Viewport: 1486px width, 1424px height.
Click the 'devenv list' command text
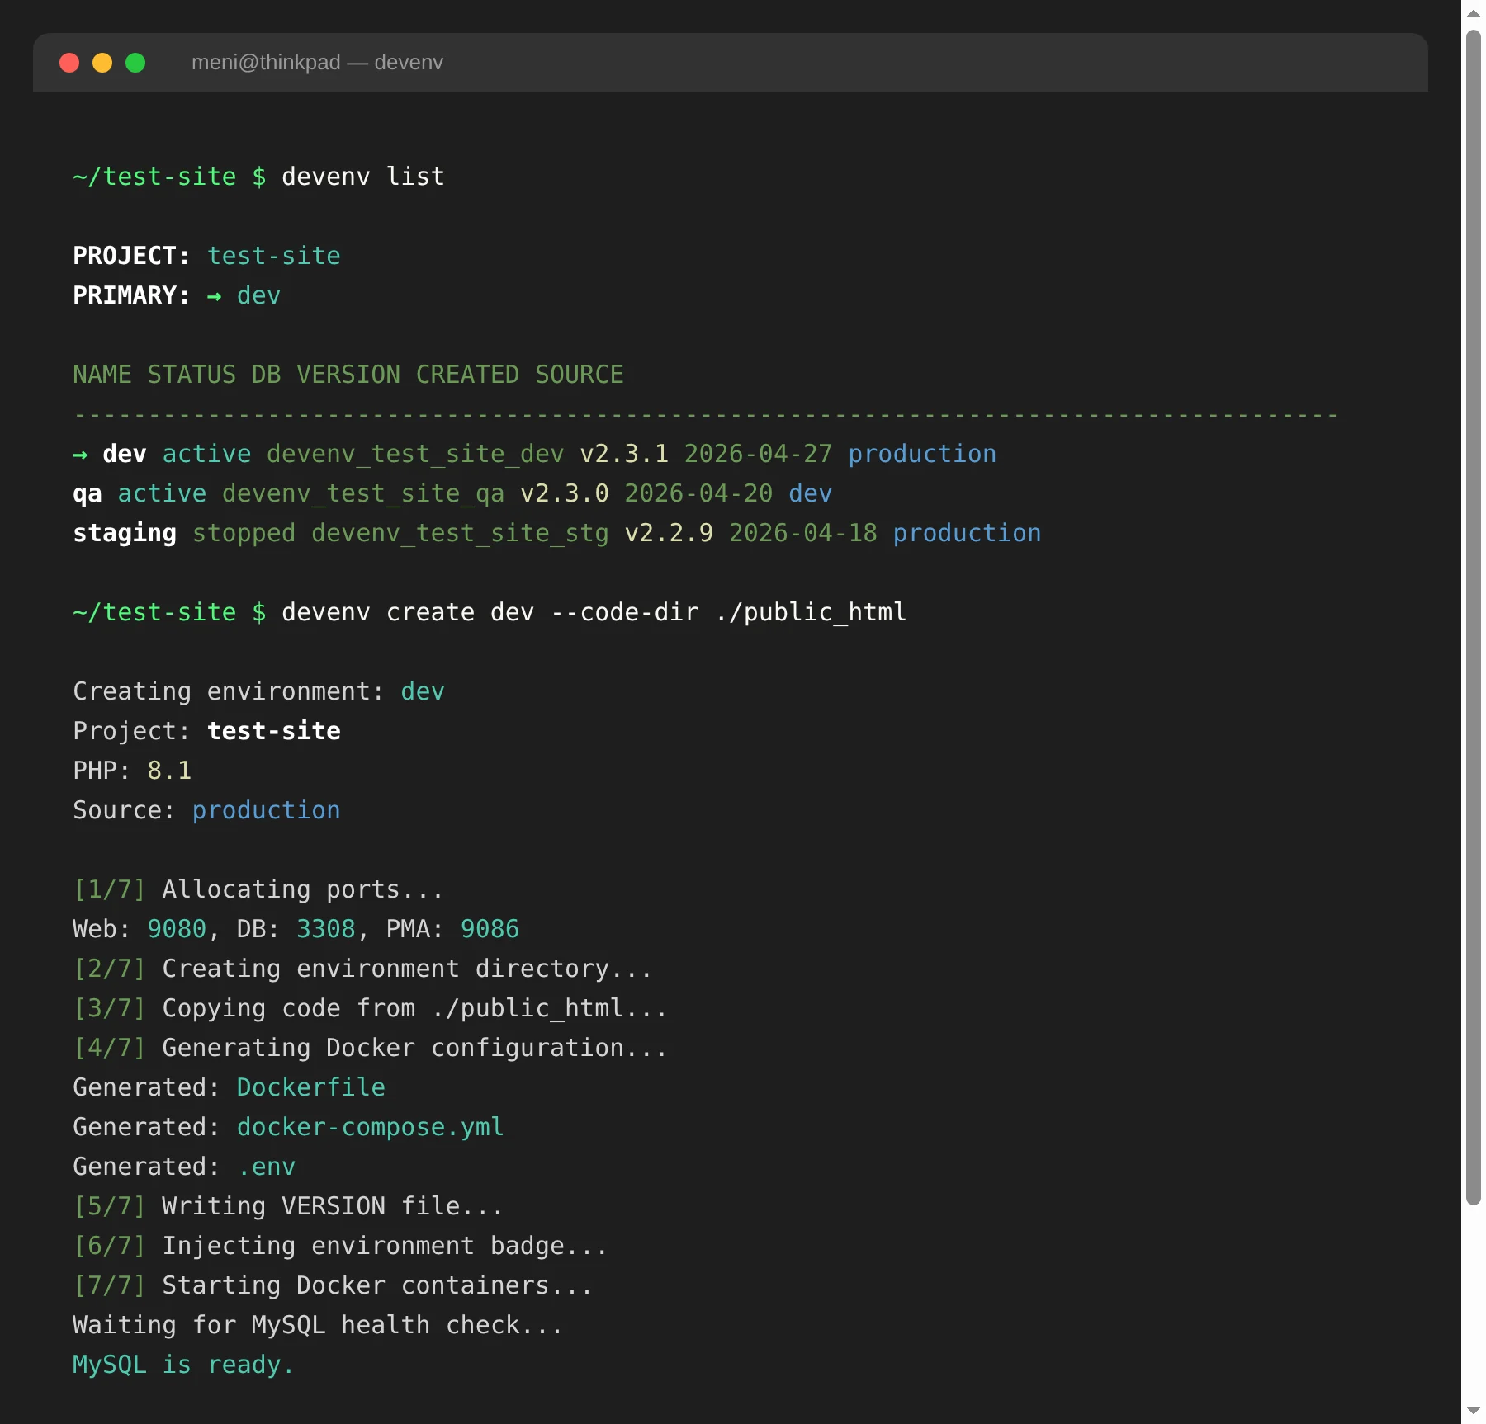pyautogui.click(x=363, y=177)
